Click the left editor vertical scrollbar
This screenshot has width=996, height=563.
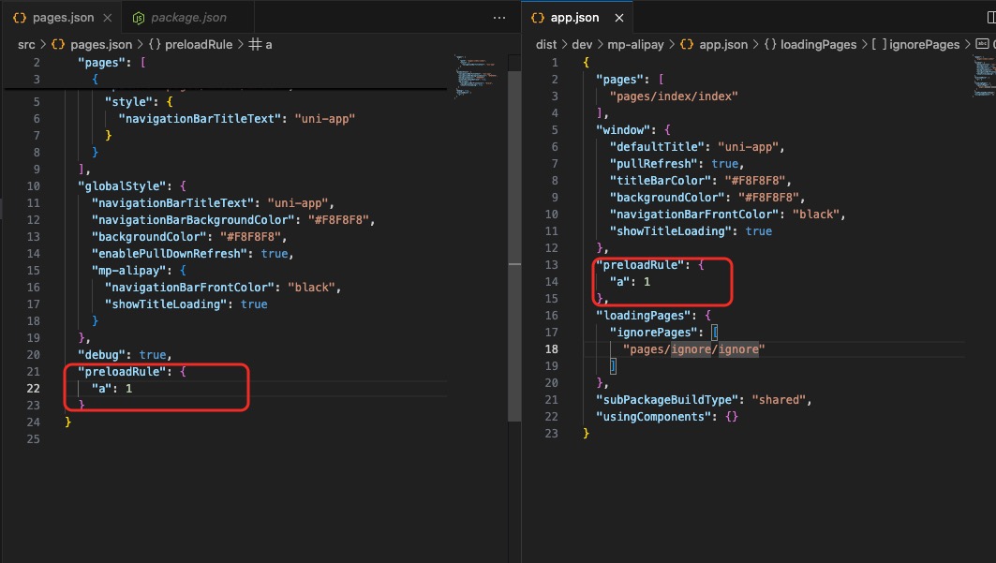click(x=514, y=244)
